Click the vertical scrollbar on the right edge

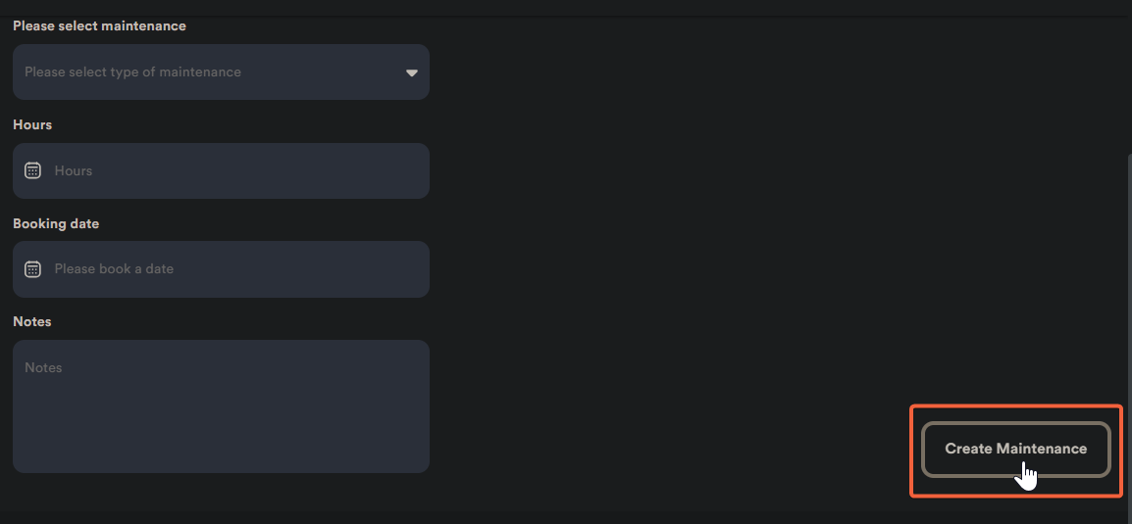pos(1128,294)
